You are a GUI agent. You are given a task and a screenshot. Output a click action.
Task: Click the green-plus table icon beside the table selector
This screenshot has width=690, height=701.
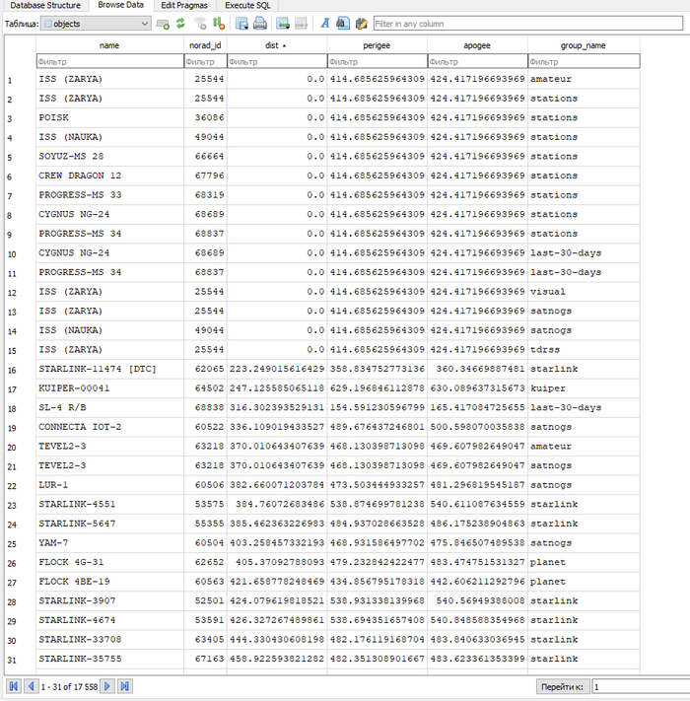[163, 24]
